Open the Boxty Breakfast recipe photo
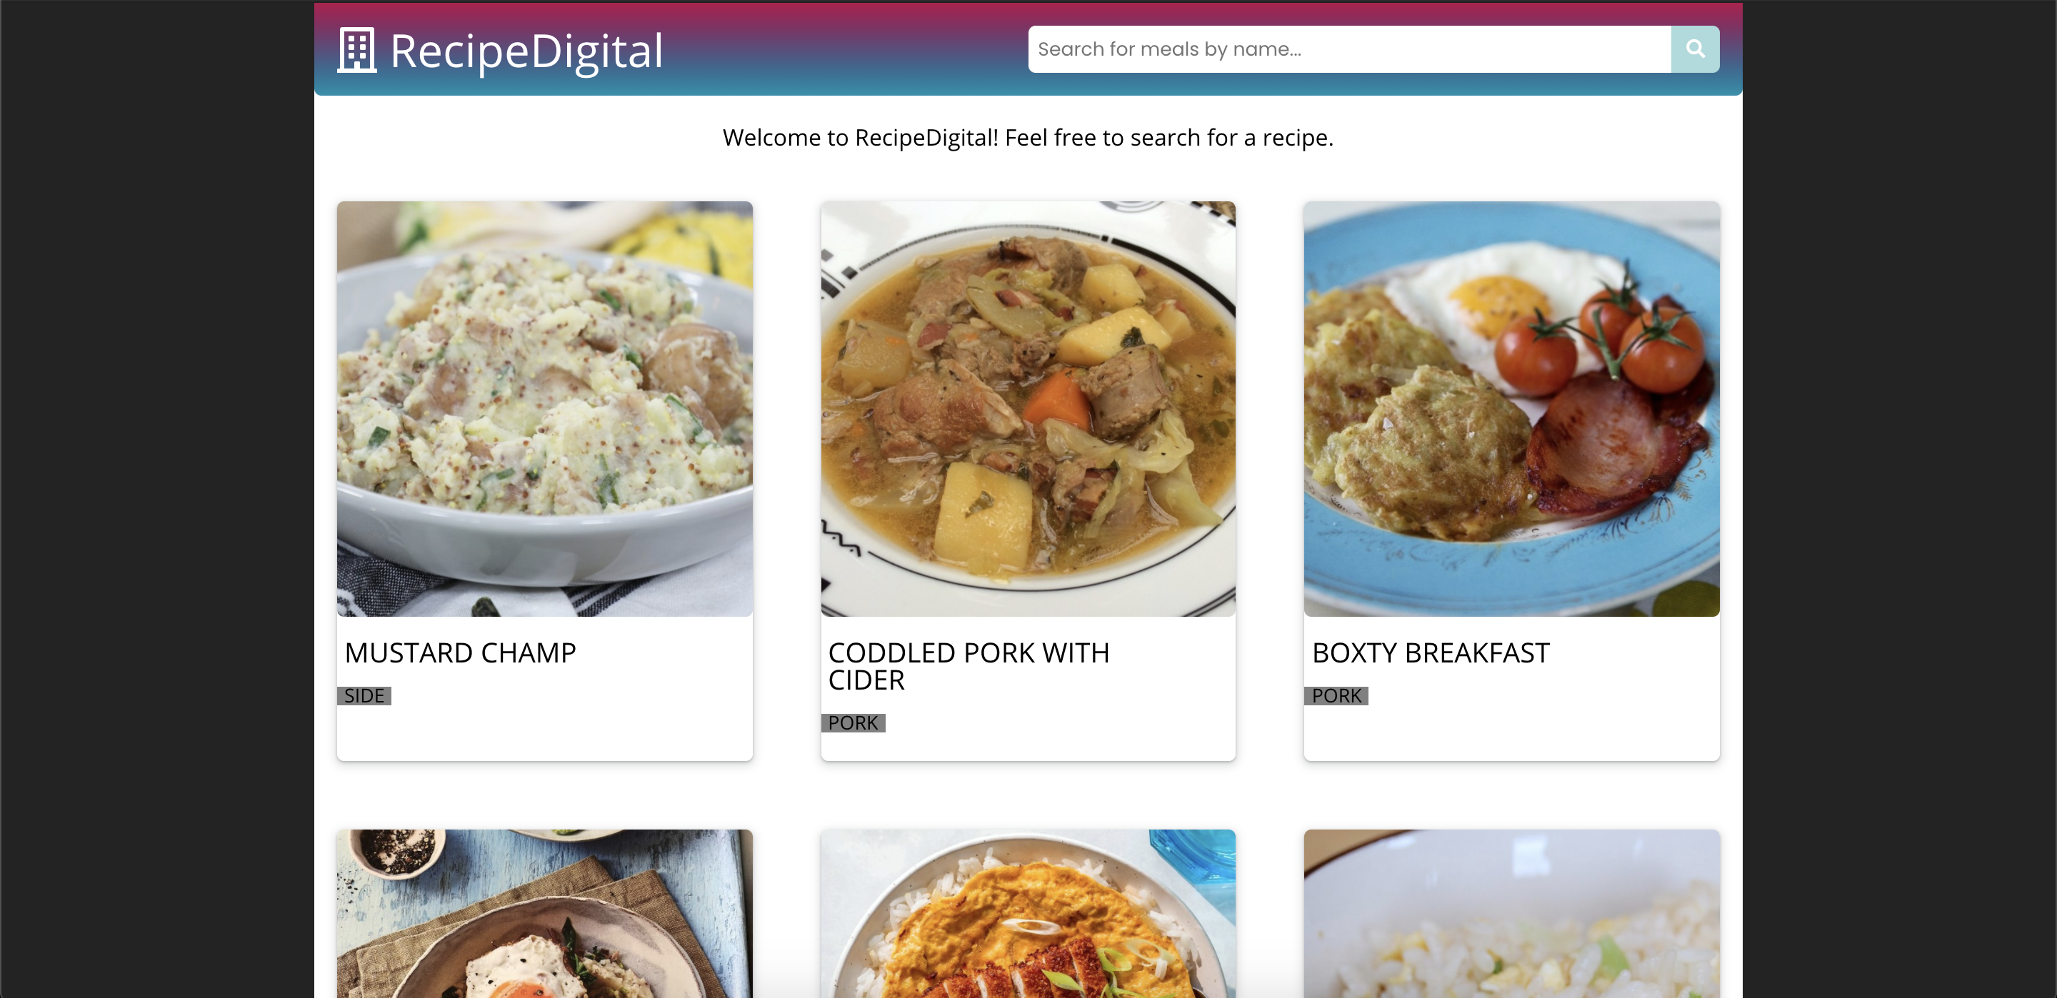This screenshot has width=2057, height=998. click(1511, 409)
